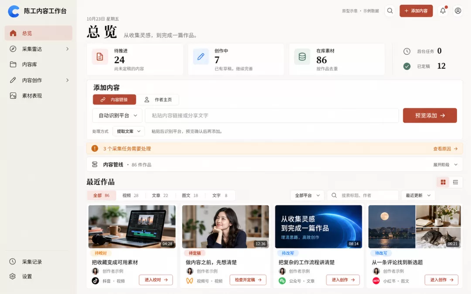The height and width of the screenshot is (294, 471).
Task: Open 查看原因 link
Action: [445, 149]
